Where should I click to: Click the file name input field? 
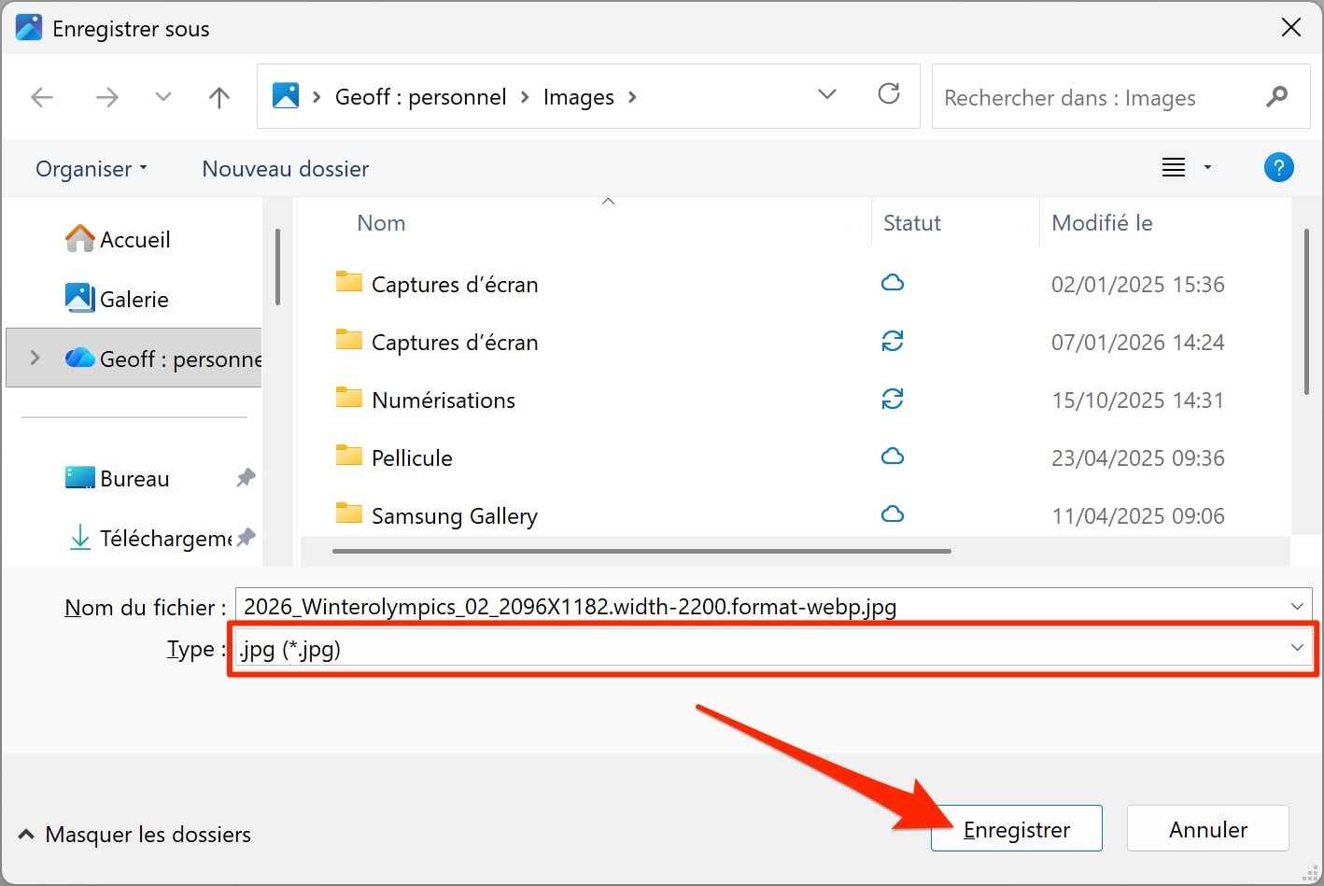tap(654, 605)
